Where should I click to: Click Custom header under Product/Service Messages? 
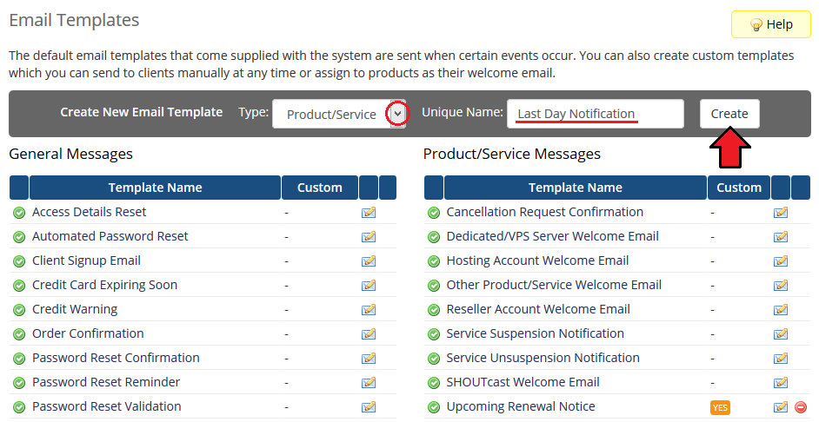tap(739, 188)
